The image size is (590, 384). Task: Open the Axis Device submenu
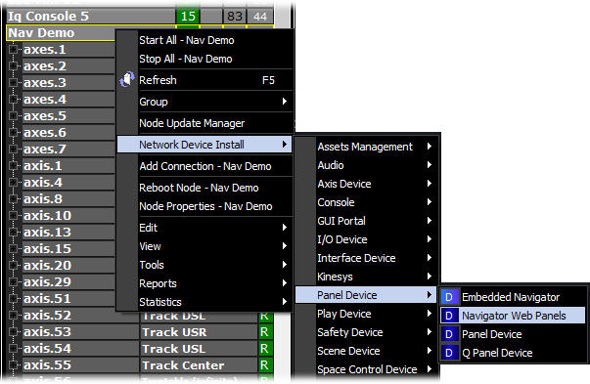click(367, 184)
